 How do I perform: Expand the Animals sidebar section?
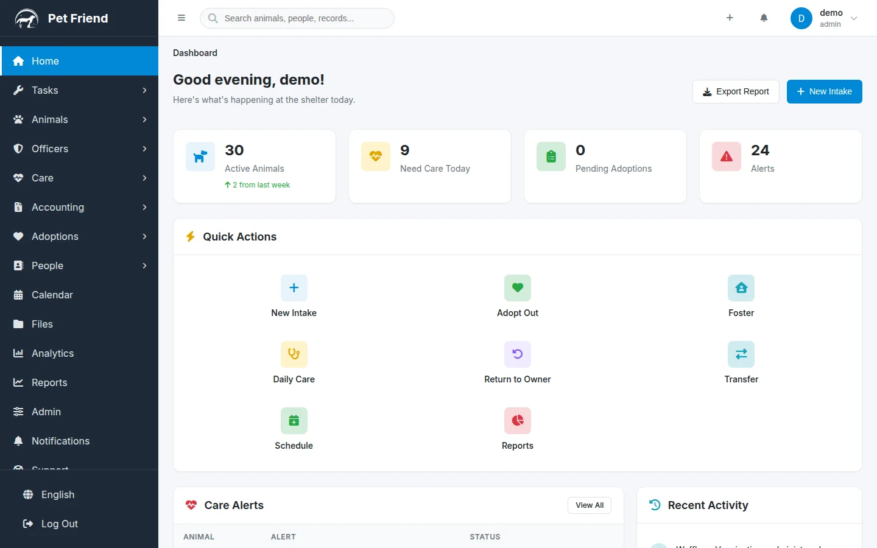point(80,119)
